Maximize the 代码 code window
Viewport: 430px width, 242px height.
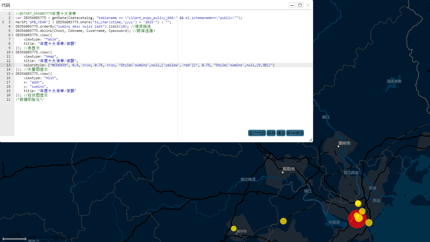[x=300, y=5]
